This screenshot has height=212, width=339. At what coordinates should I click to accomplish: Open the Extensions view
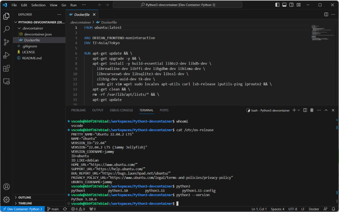point(7,69)
